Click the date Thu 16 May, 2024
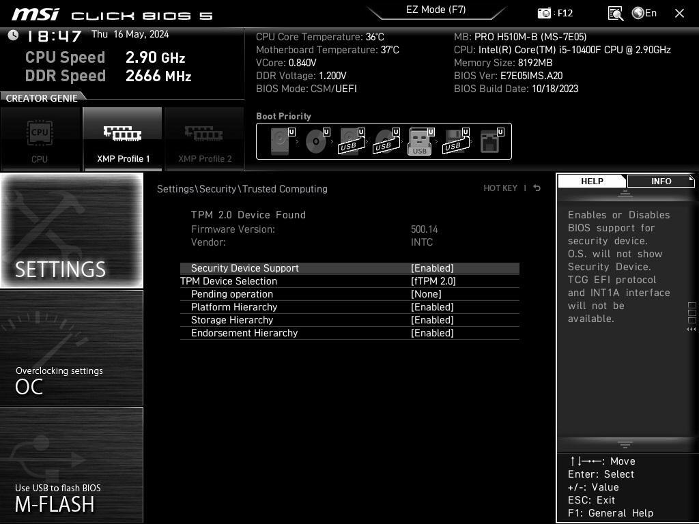This screenshot has width=699, height=524. 130,34
